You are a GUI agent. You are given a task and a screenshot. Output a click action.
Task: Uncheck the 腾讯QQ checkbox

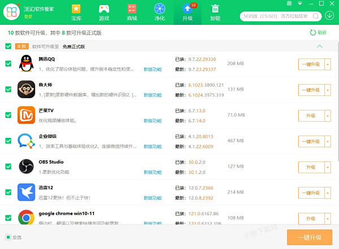[8, 64]
